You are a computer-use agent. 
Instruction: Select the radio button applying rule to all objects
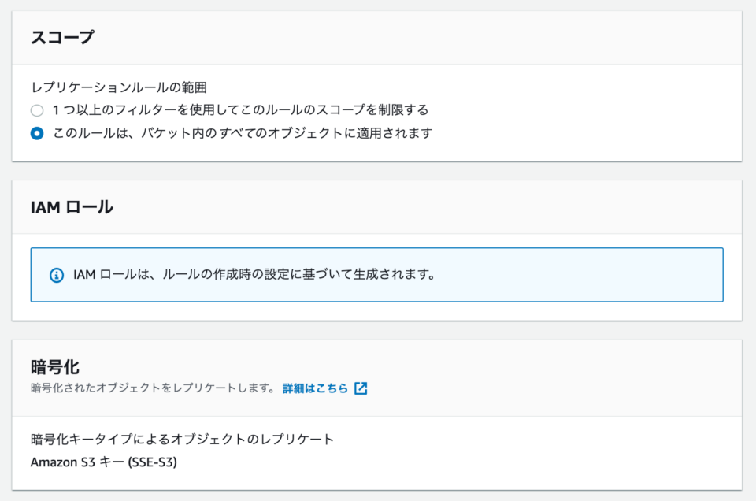37,133
